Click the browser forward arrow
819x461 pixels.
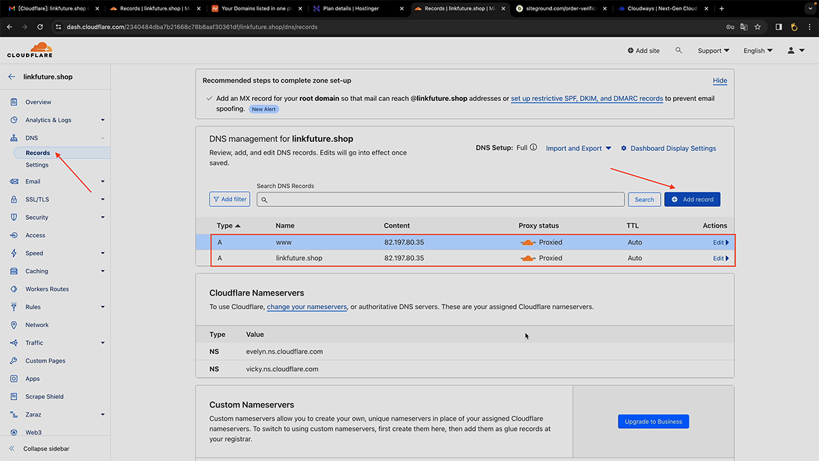[25, 27]
